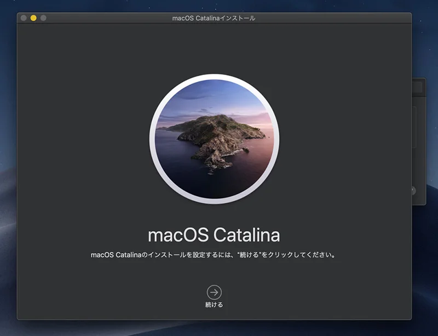This screenshot has width=438, height=336.
Task: Click the grayed-out close button
Action: 24,18
